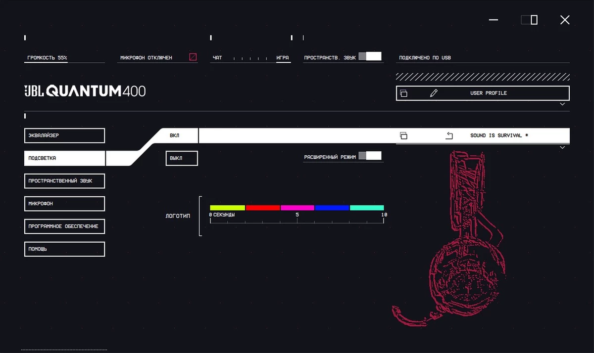
Task: Switch to Пространственный звук section
Action: pos(64,181)
